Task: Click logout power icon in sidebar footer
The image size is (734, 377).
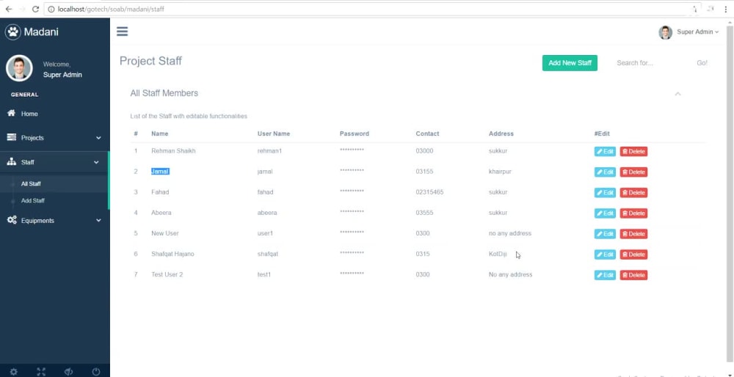Action: tap(96, 372)
